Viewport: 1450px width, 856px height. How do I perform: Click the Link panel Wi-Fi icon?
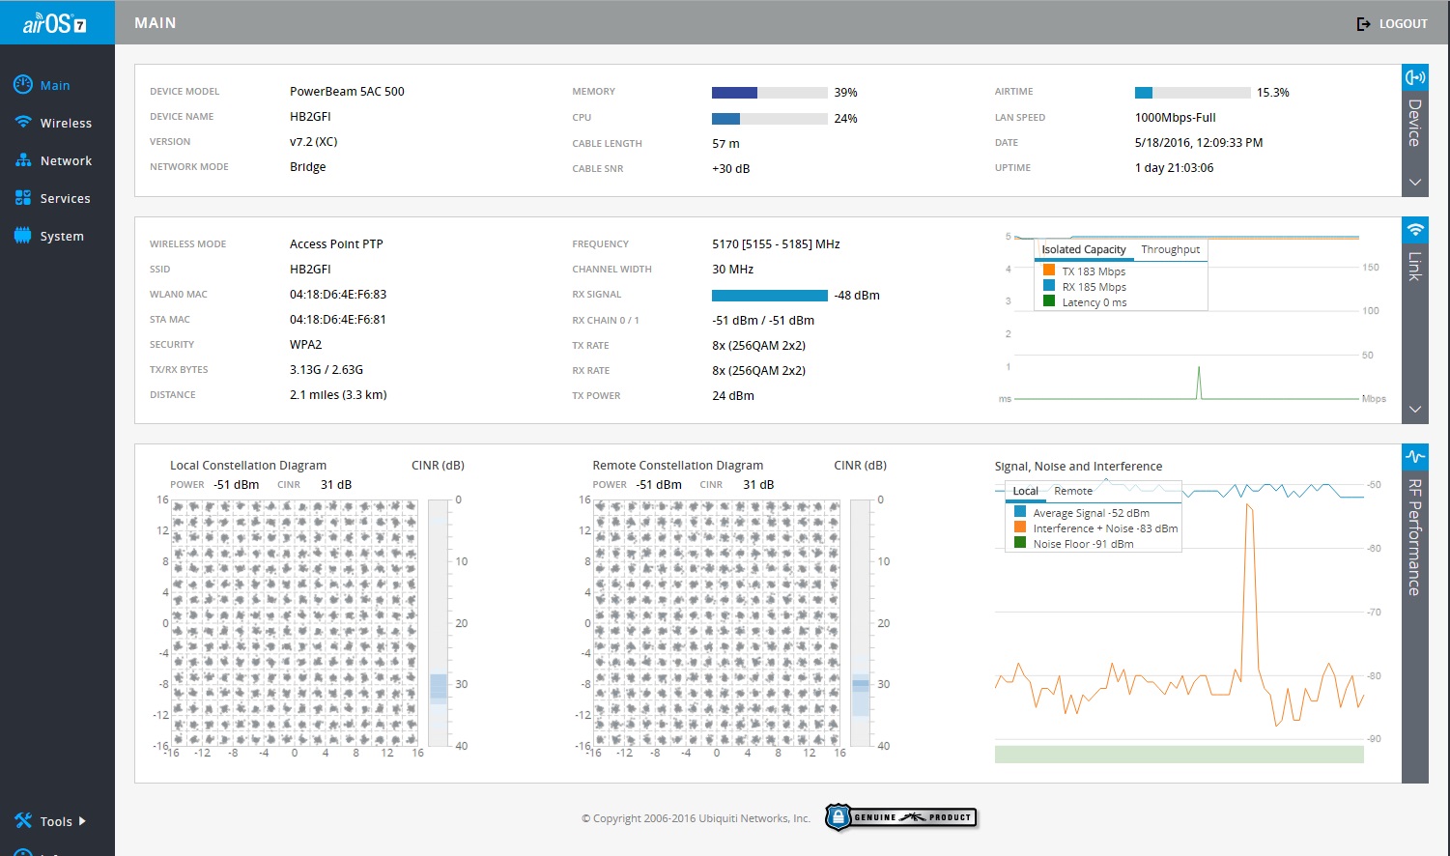(x=1414, y=230)
